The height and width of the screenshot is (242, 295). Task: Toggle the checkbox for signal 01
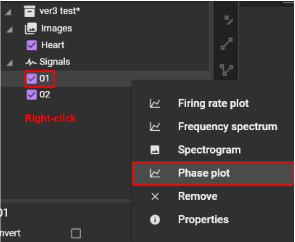click(32, 79)
